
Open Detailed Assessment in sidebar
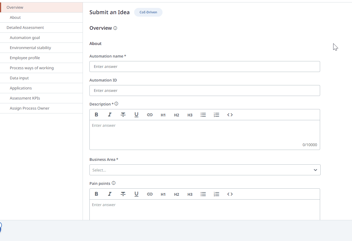(x=41, y=28)
